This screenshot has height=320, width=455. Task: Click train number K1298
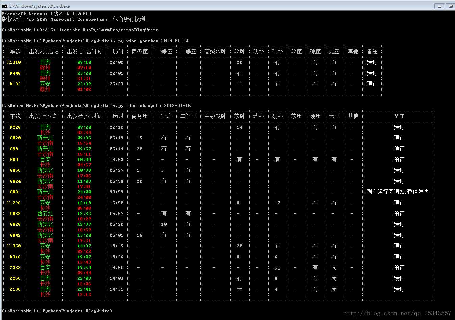[x=14, y=203]
